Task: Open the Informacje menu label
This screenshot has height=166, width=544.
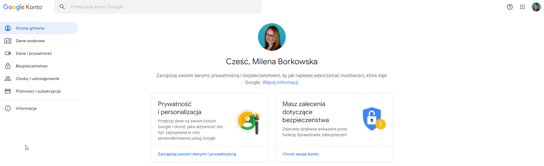Action: point(26,109)
